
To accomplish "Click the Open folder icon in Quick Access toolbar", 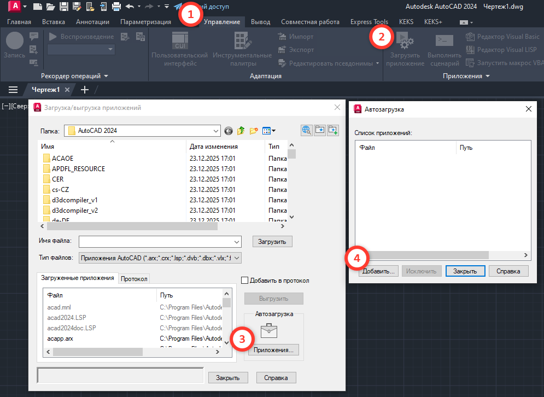I will (x=51, y=6).
